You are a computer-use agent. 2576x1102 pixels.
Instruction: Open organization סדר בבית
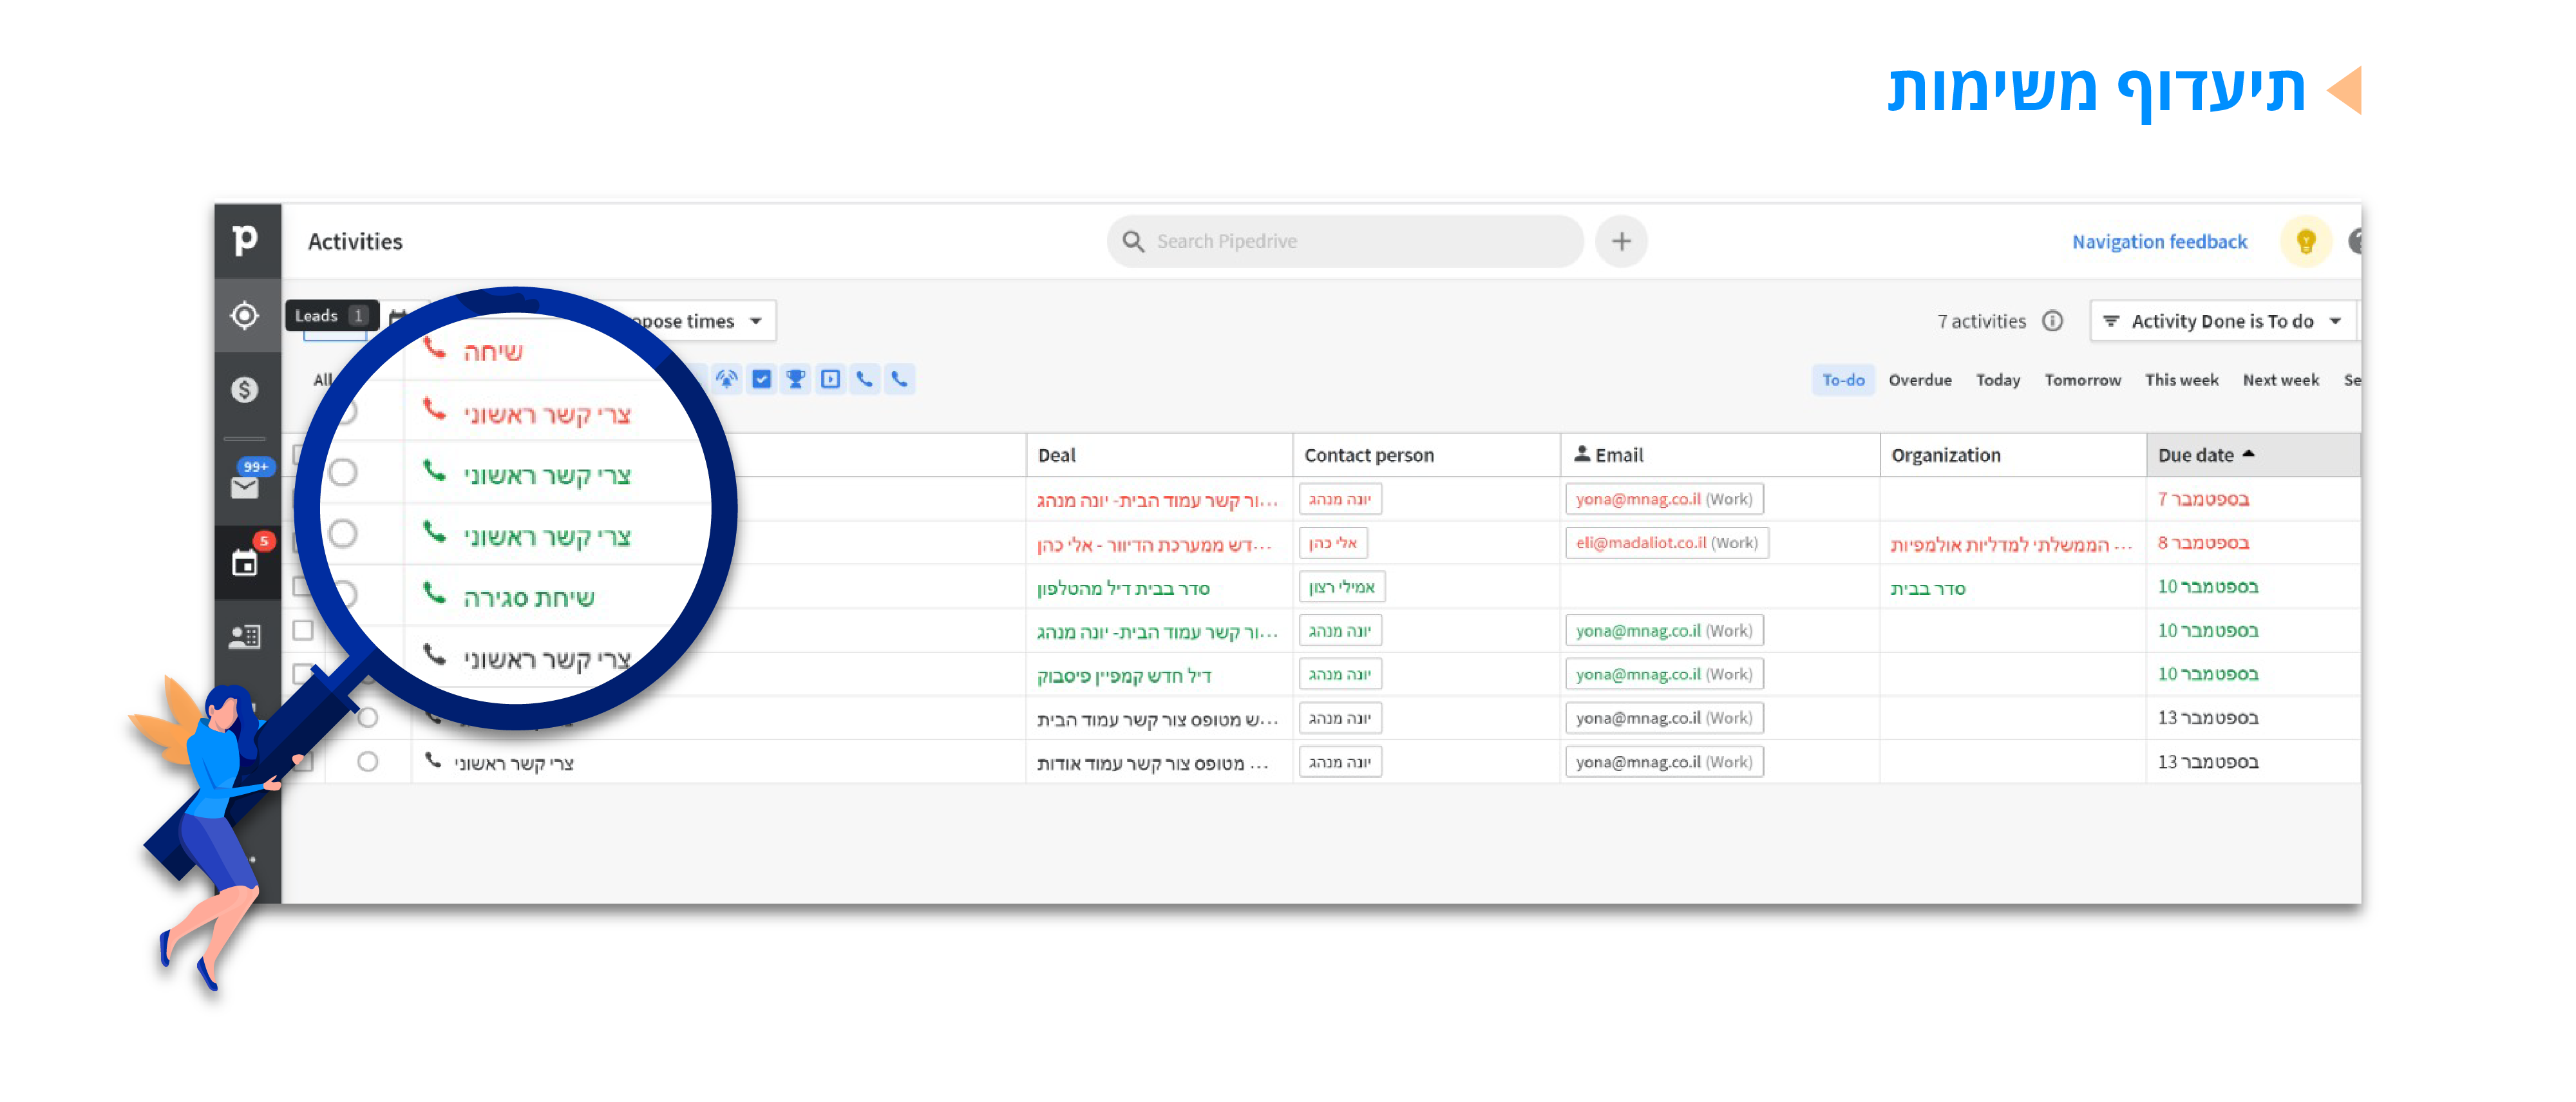tap(1928, 588)
